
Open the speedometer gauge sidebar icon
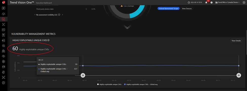pos(4,14)
